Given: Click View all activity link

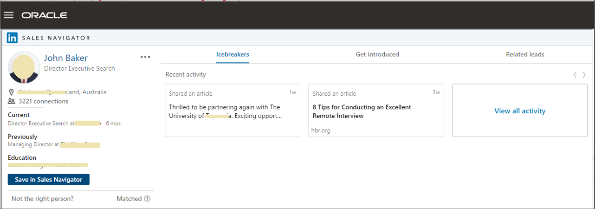Looking at the screenshot, I should coord(520,111).
